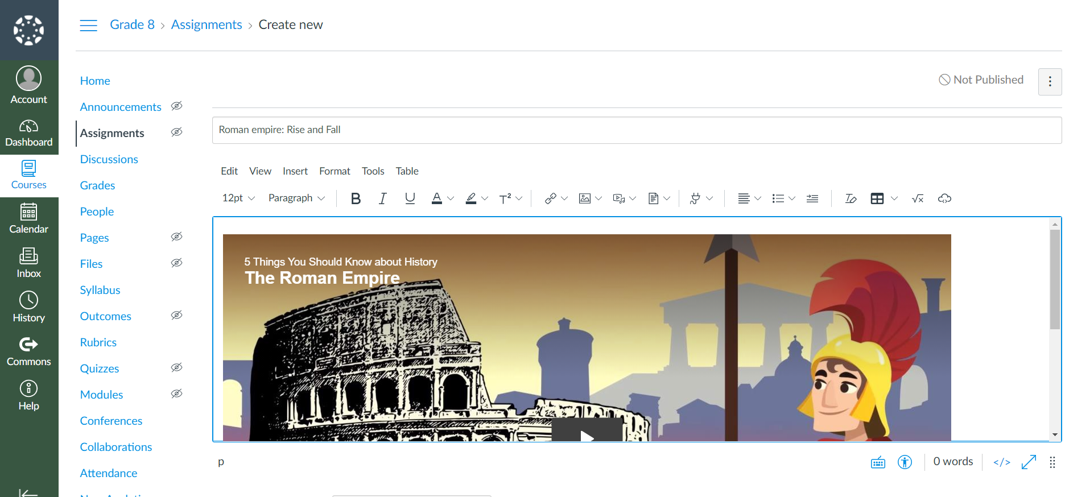The image size is (1065, 497).
Task: Open Commons from the sidebar
Action: [x=29, y=351]
